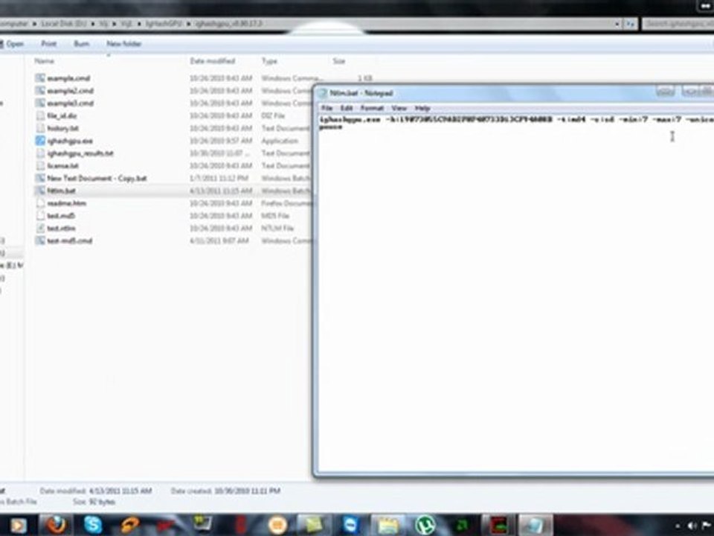Select the test.ntlm file icon
Image resolution: width=714 pixels, height=536 pixels.
coord(40,228)
